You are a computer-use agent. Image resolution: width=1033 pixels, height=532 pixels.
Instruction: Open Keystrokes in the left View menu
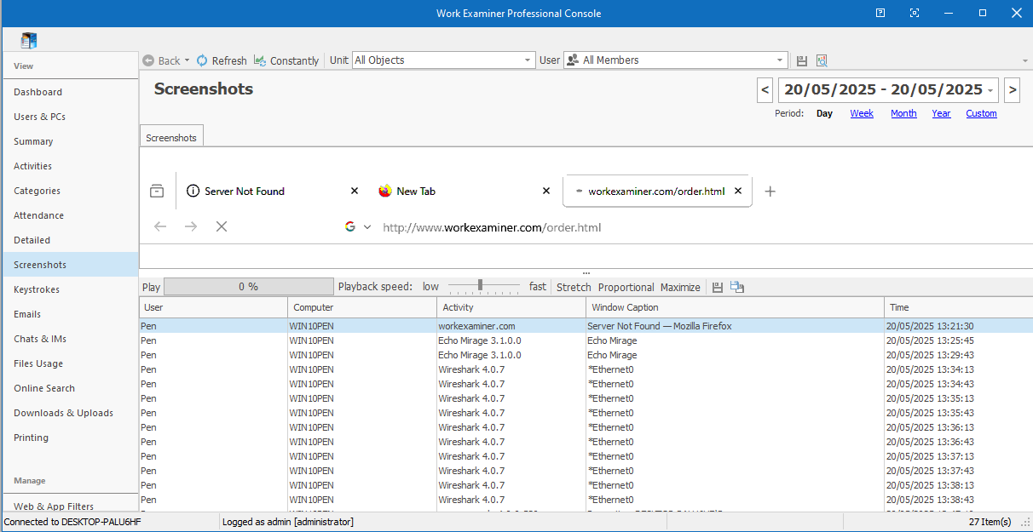pyautogui.click(x=38, y=289)
